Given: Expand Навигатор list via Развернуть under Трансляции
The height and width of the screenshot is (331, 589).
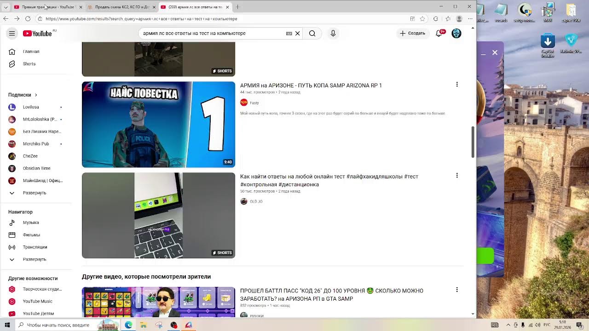Looking at the screenshot, I should pos(35,259).
